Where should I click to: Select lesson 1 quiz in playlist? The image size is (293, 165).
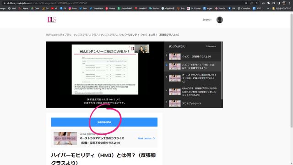click(x=192, y=56)
